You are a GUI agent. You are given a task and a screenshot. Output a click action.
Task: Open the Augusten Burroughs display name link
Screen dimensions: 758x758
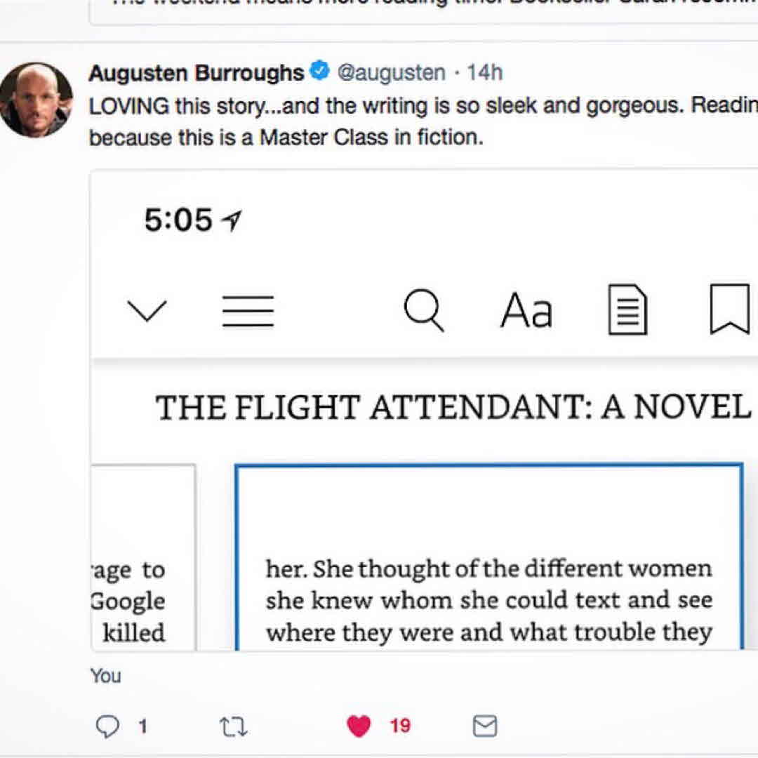pos(197,72)
